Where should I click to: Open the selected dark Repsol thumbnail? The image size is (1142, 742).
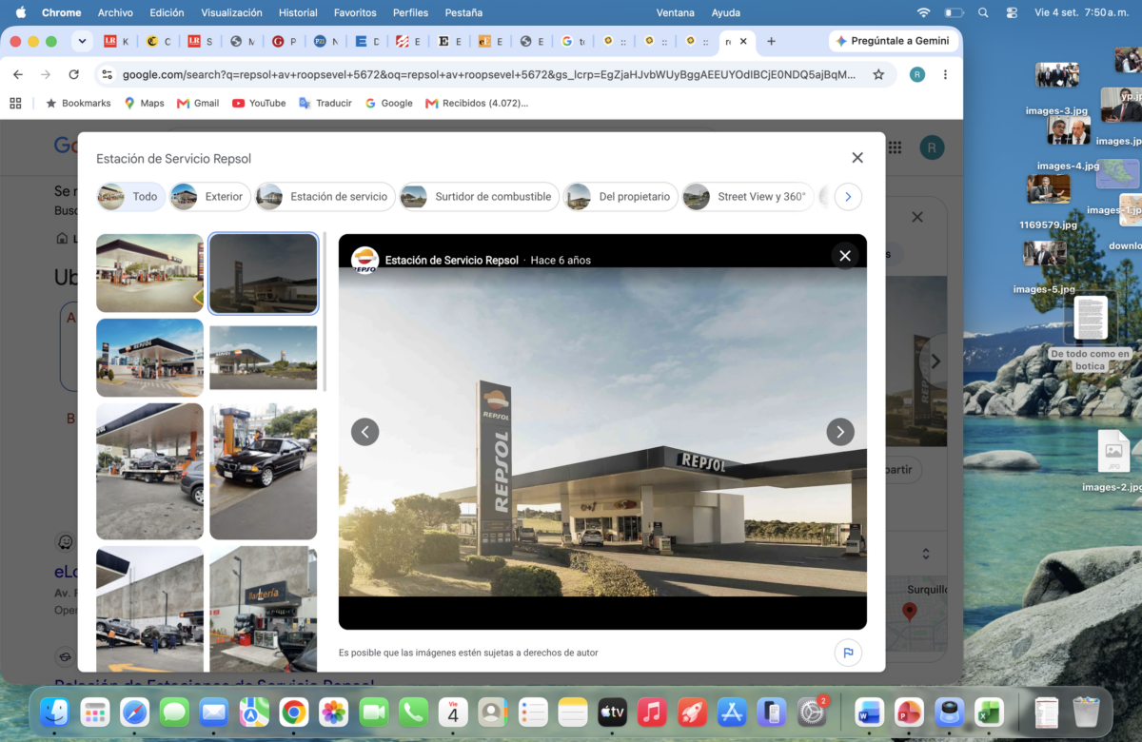click(x=264, y=273)
